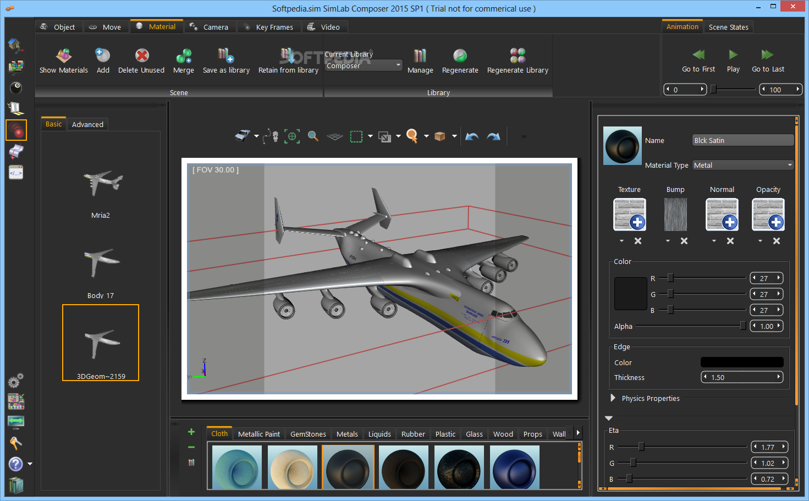Click the magnifier zoom tool

tap(313, 136)
